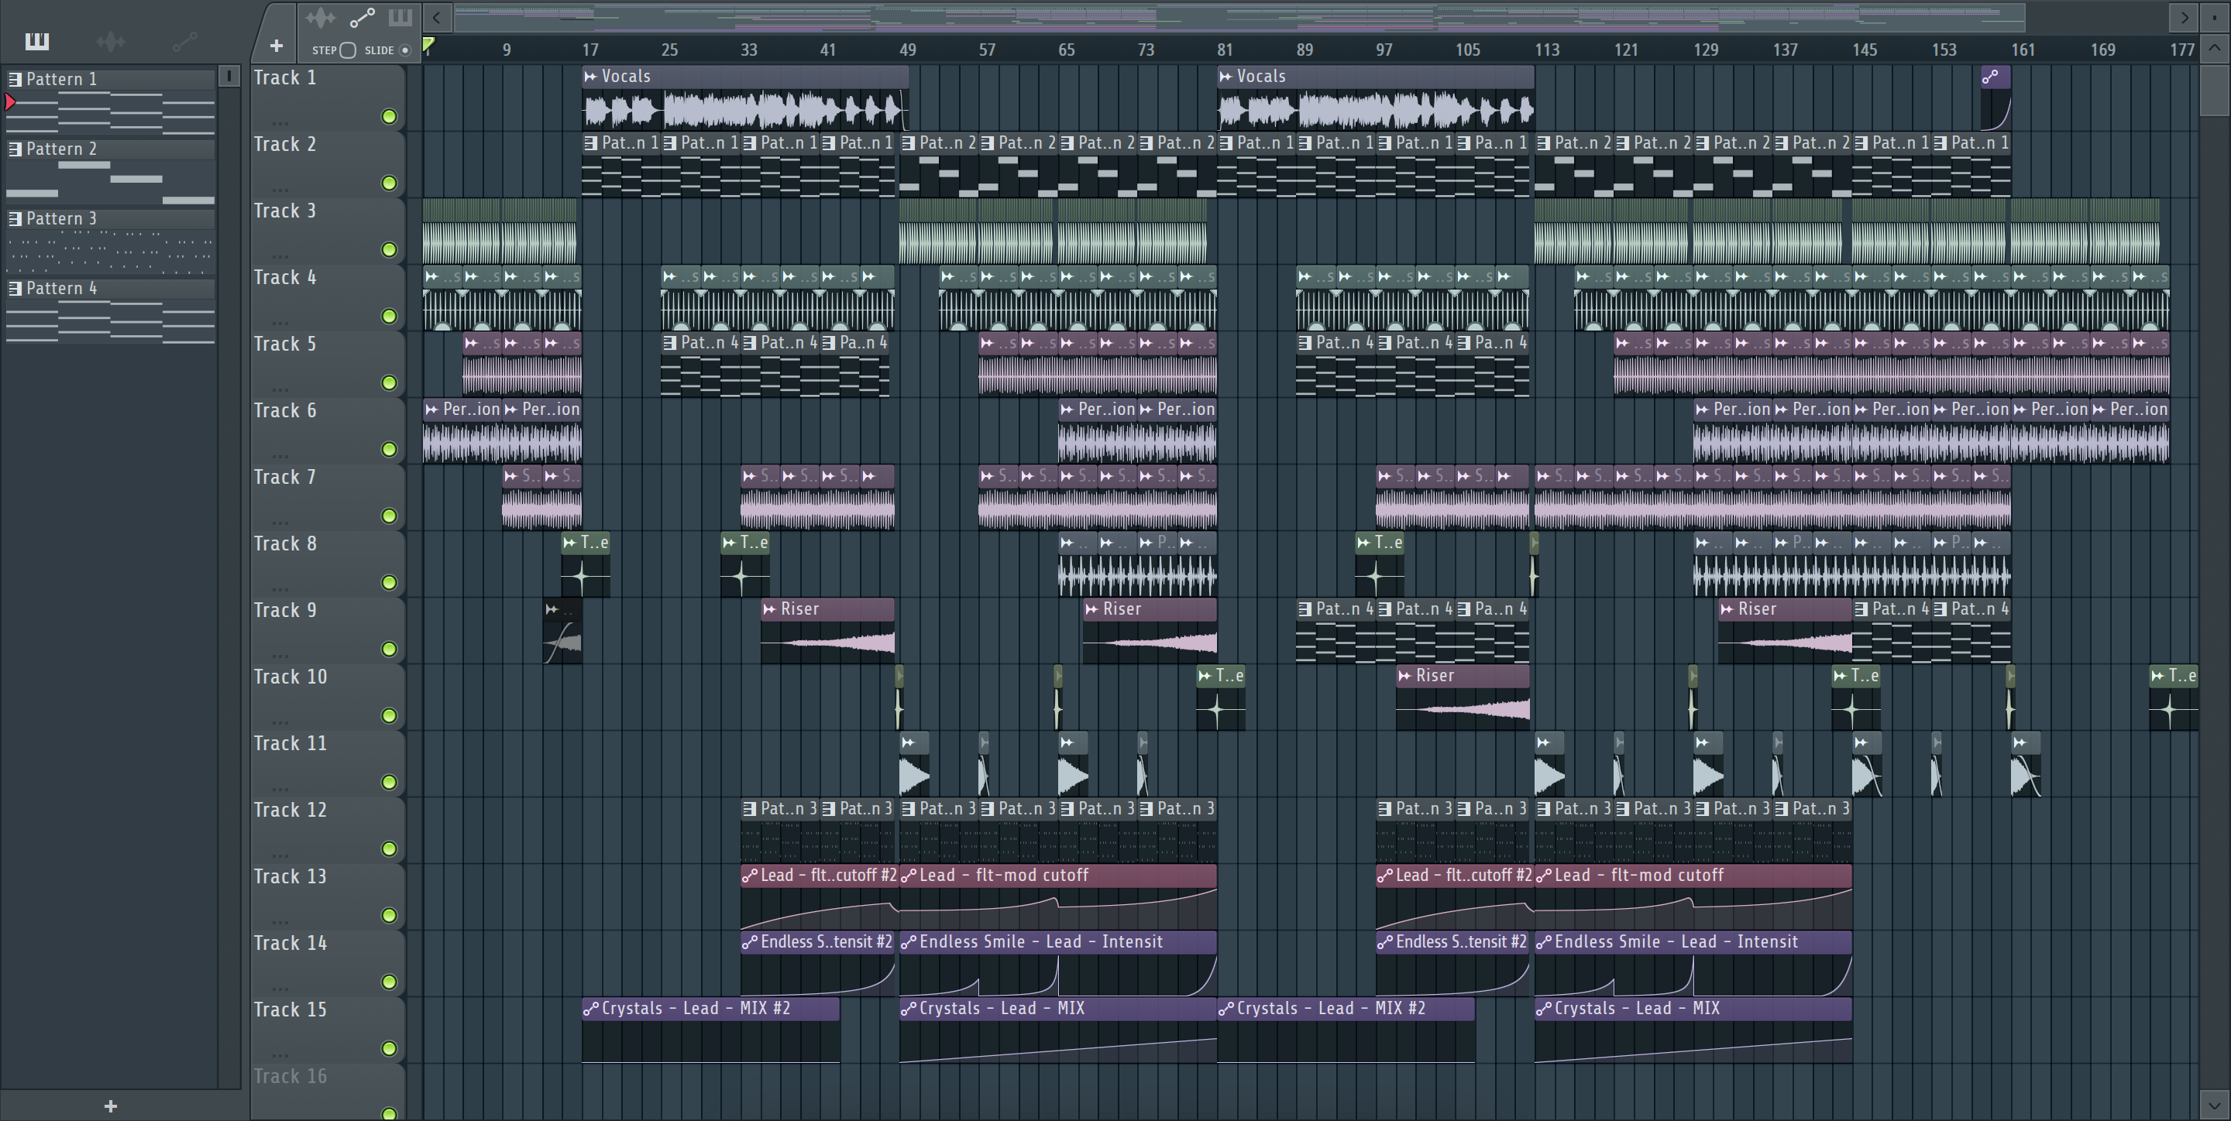2231x1121 pixels.
Task: Select the Track 5 header
Action: (x=328, y=365)
